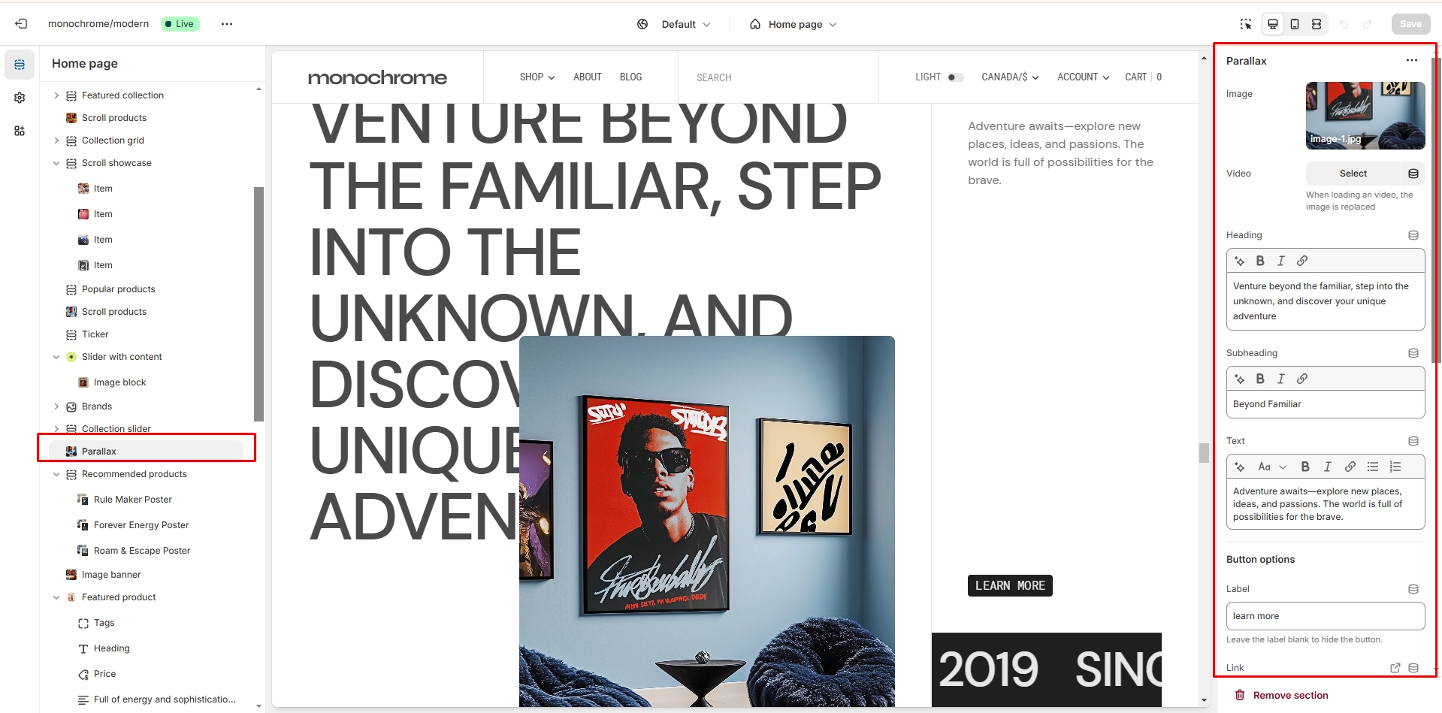Open the Home page template dropdown

coord(794,24)
